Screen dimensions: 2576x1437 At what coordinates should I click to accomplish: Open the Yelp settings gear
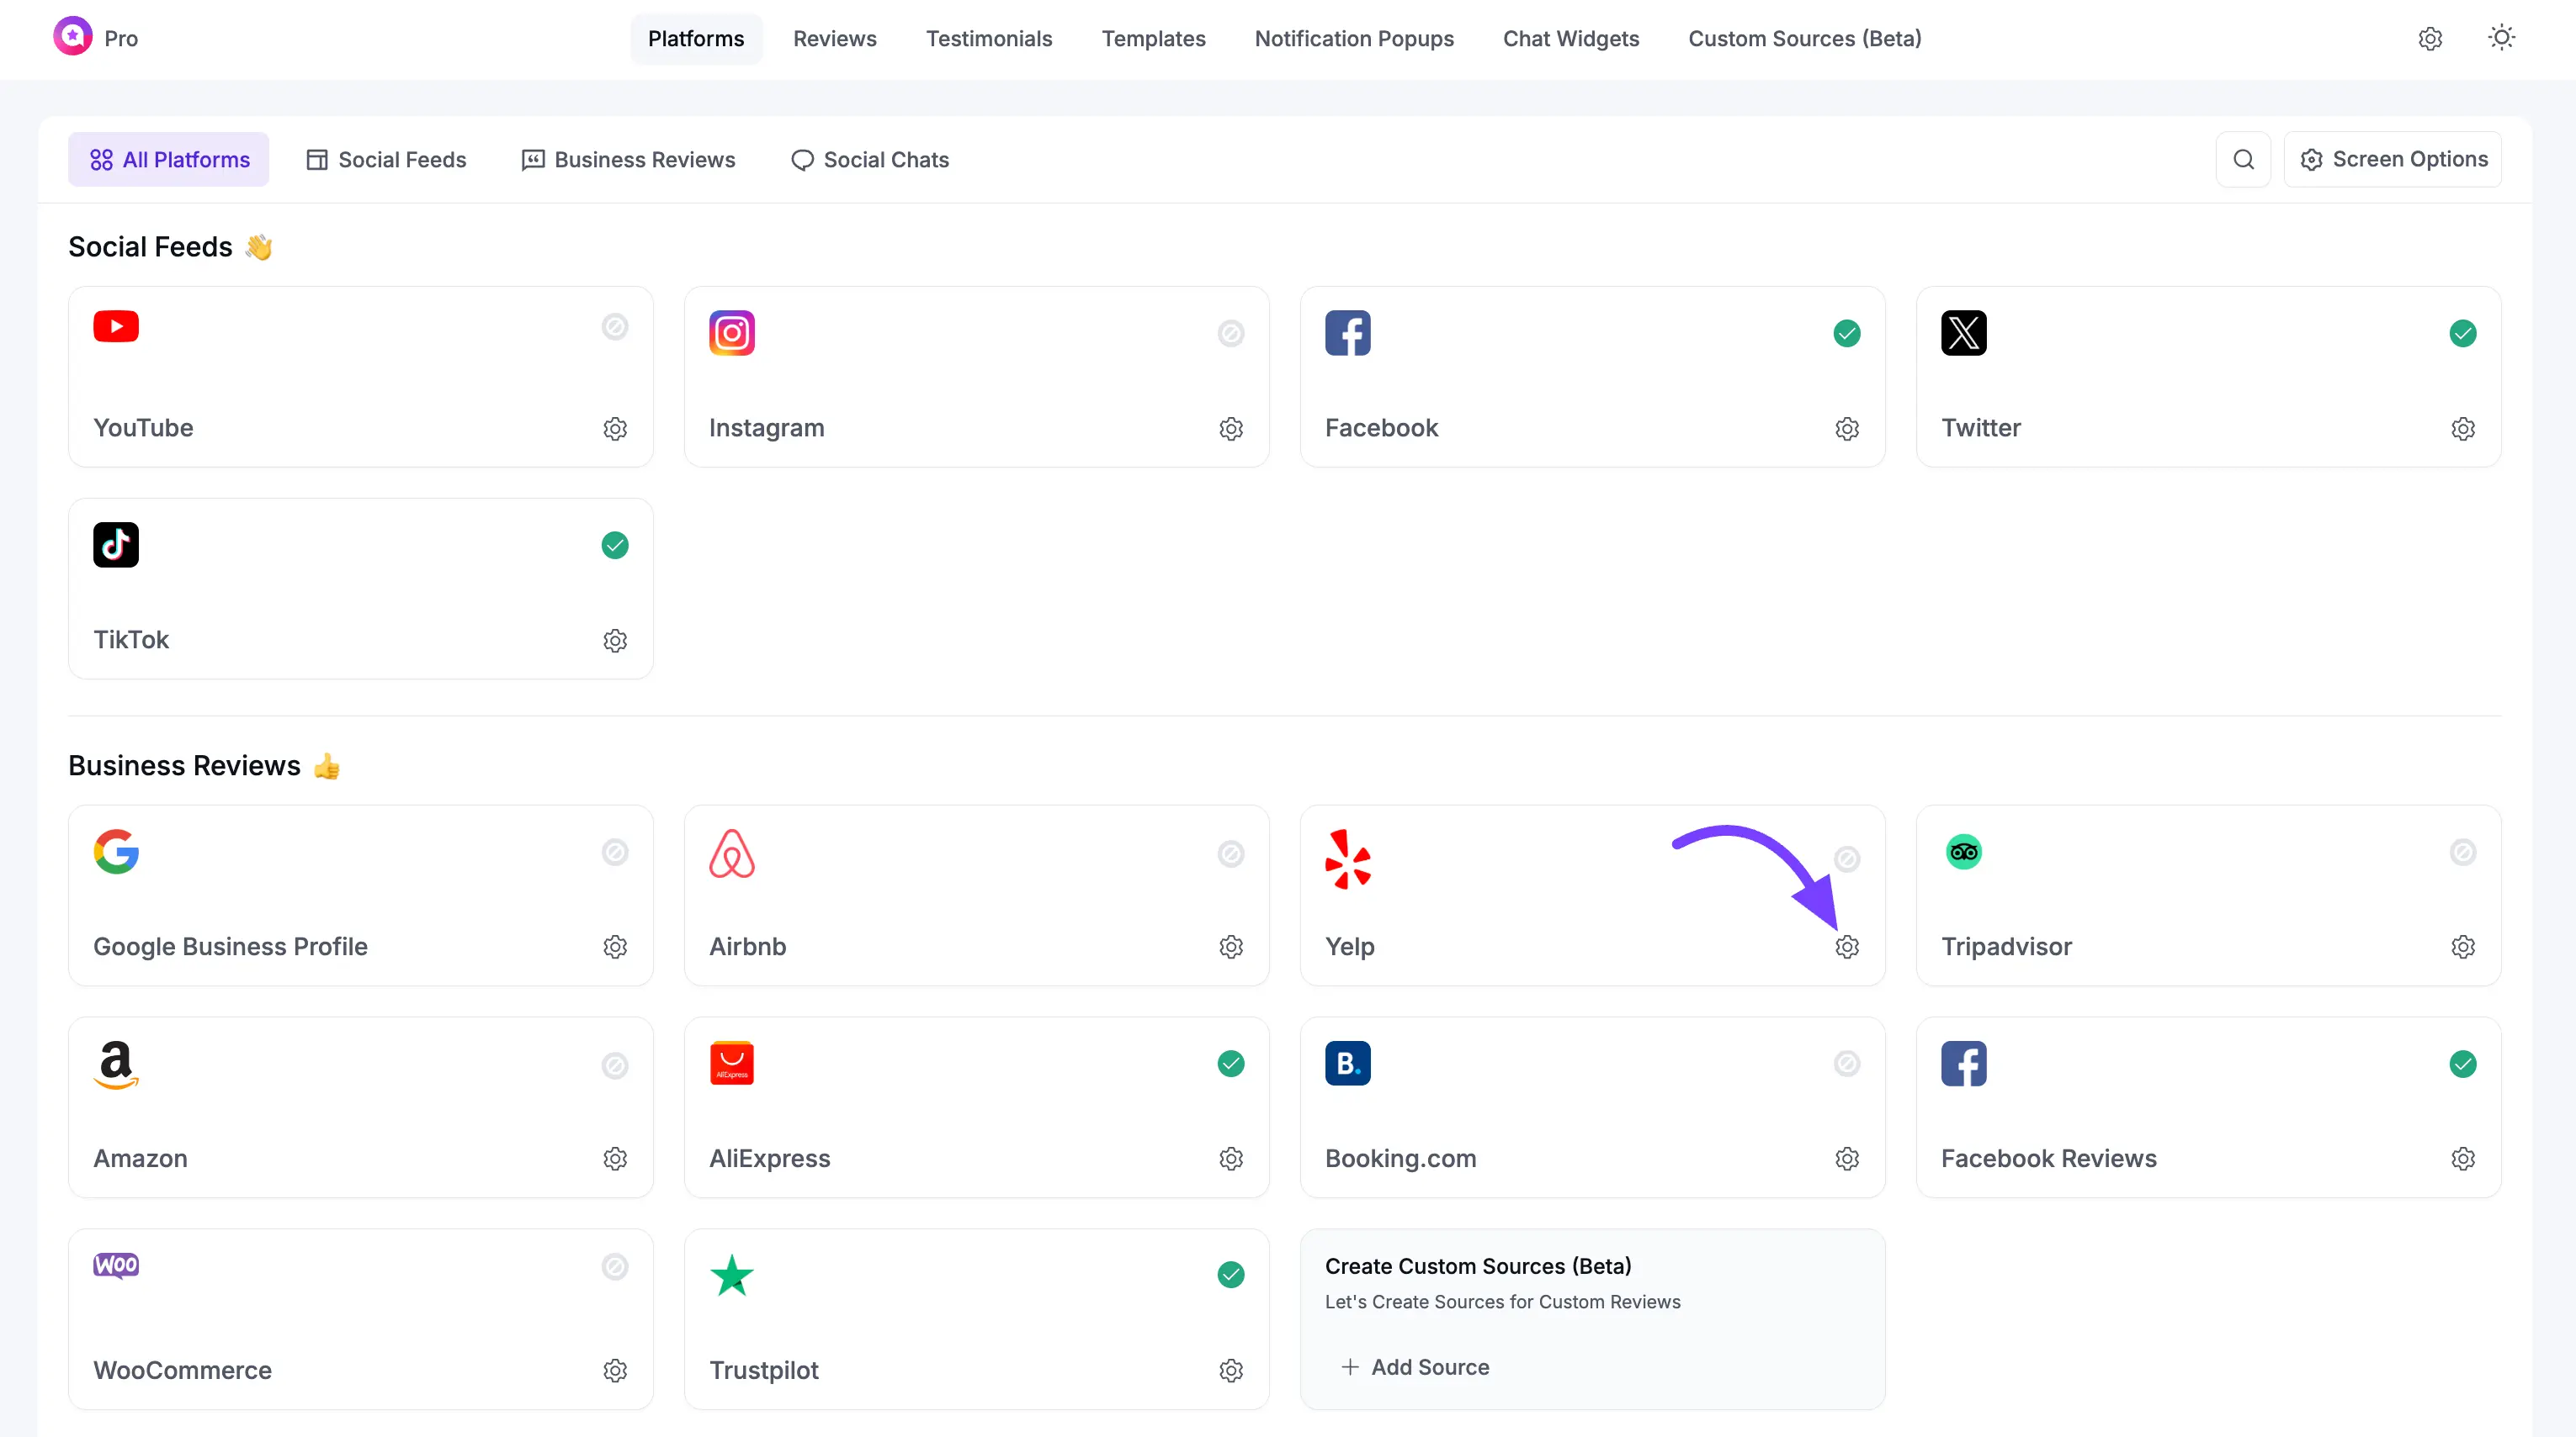pyautogui.click(x=1847, y=946)
